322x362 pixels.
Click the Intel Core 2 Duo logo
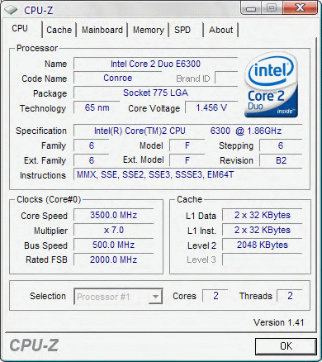271,85
